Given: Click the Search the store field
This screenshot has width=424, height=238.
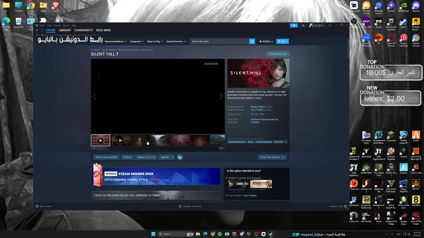Looking at the screenshot, I should (220, 41).
